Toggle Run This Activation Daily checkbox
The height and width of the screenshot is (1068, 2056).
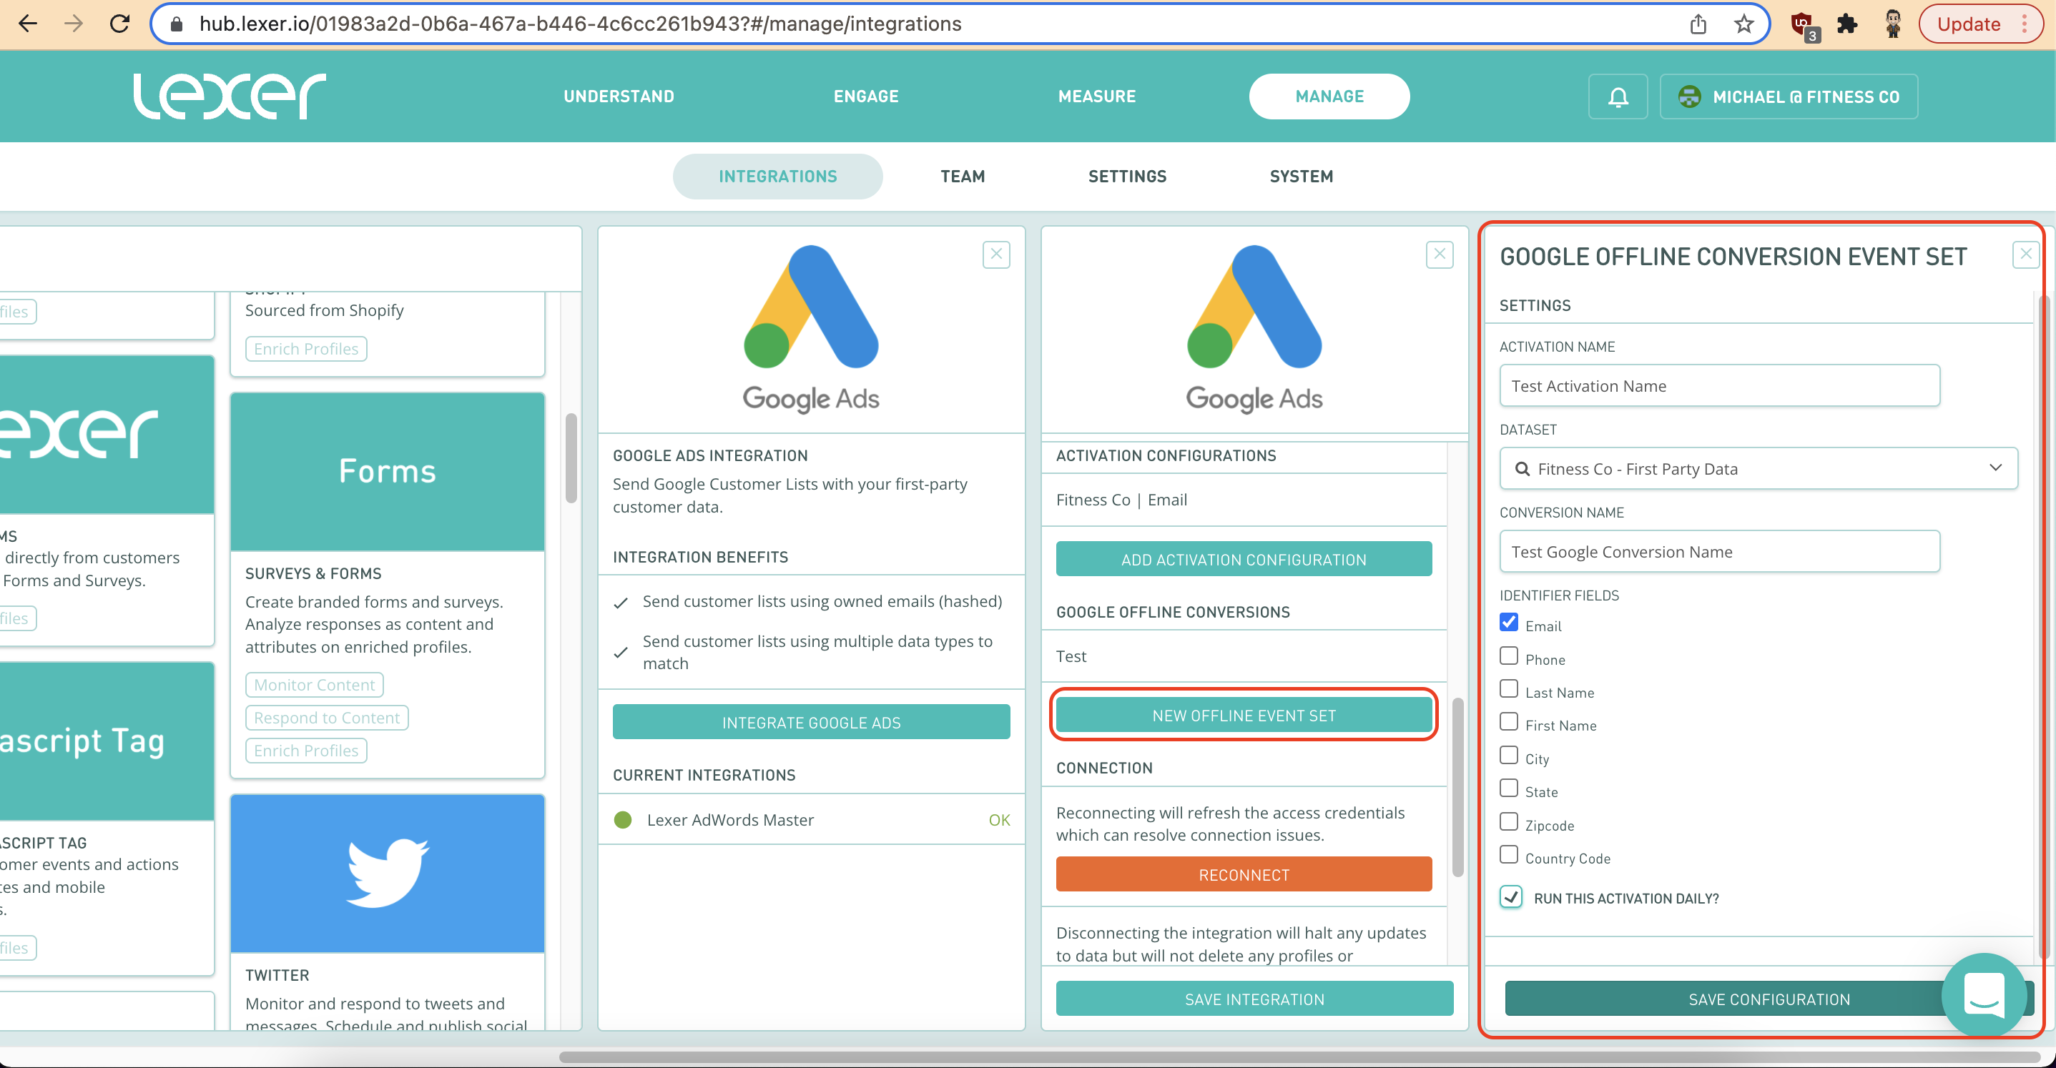point(1511,897)
